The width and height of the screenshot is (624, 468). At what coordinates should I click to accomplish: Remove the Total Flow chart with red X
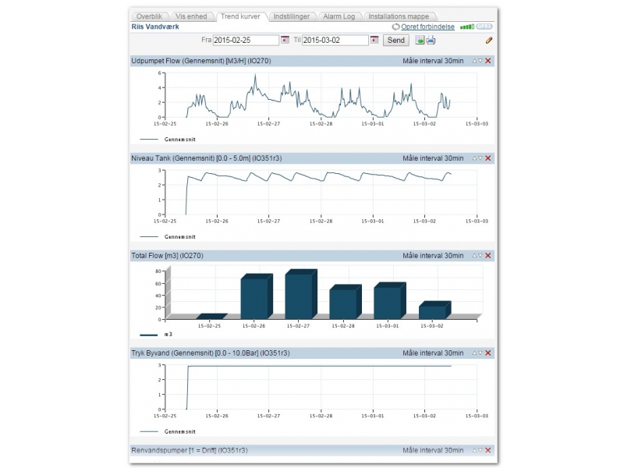click(488, 256)
